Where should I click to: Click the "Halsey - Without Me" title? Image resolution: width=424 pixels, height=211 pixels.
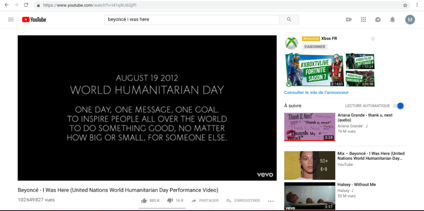point(357,185)
